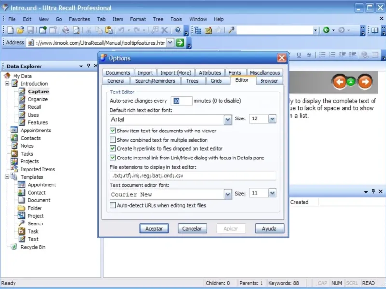
Task: Open the Favorites menu
Action: click(x=79, y=19)
